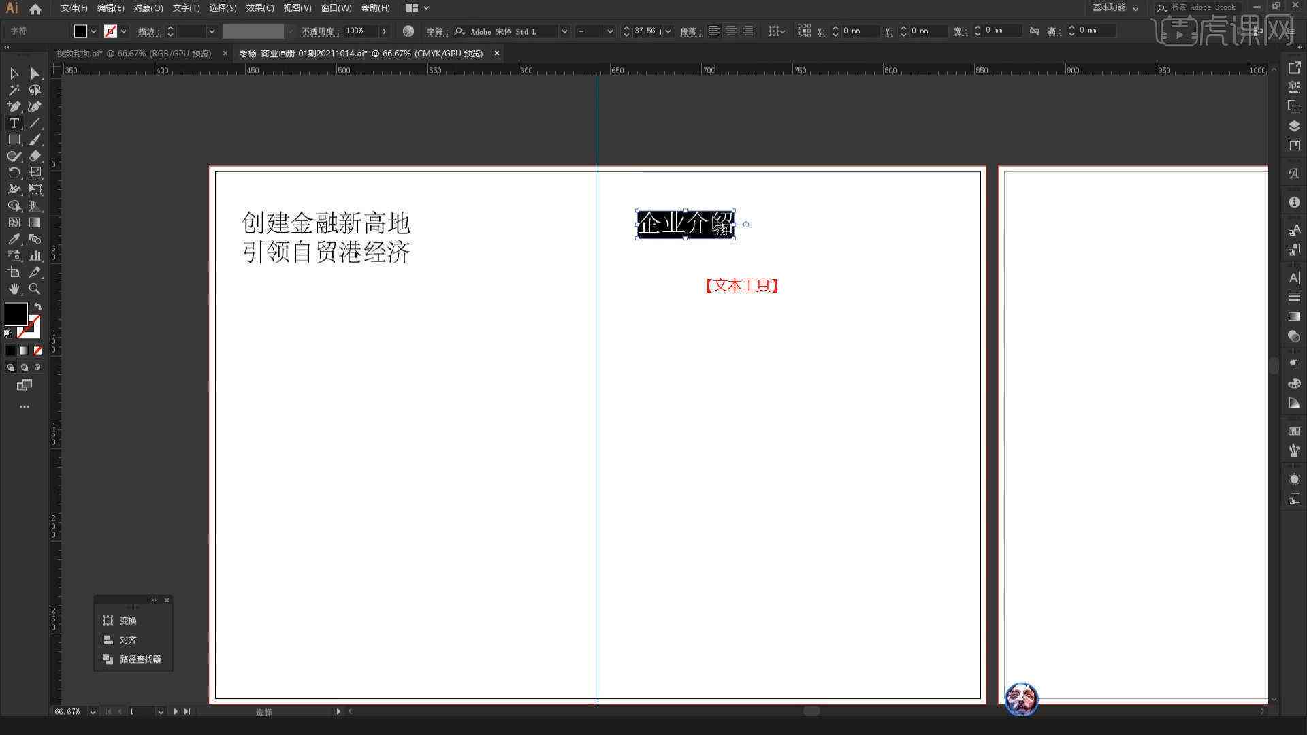Select the Pen tool

click(14, 107)
